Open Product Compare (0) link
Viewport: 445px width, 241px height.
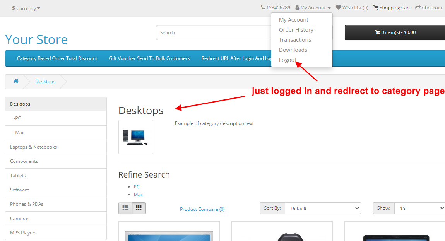click(x=202, y=209)
